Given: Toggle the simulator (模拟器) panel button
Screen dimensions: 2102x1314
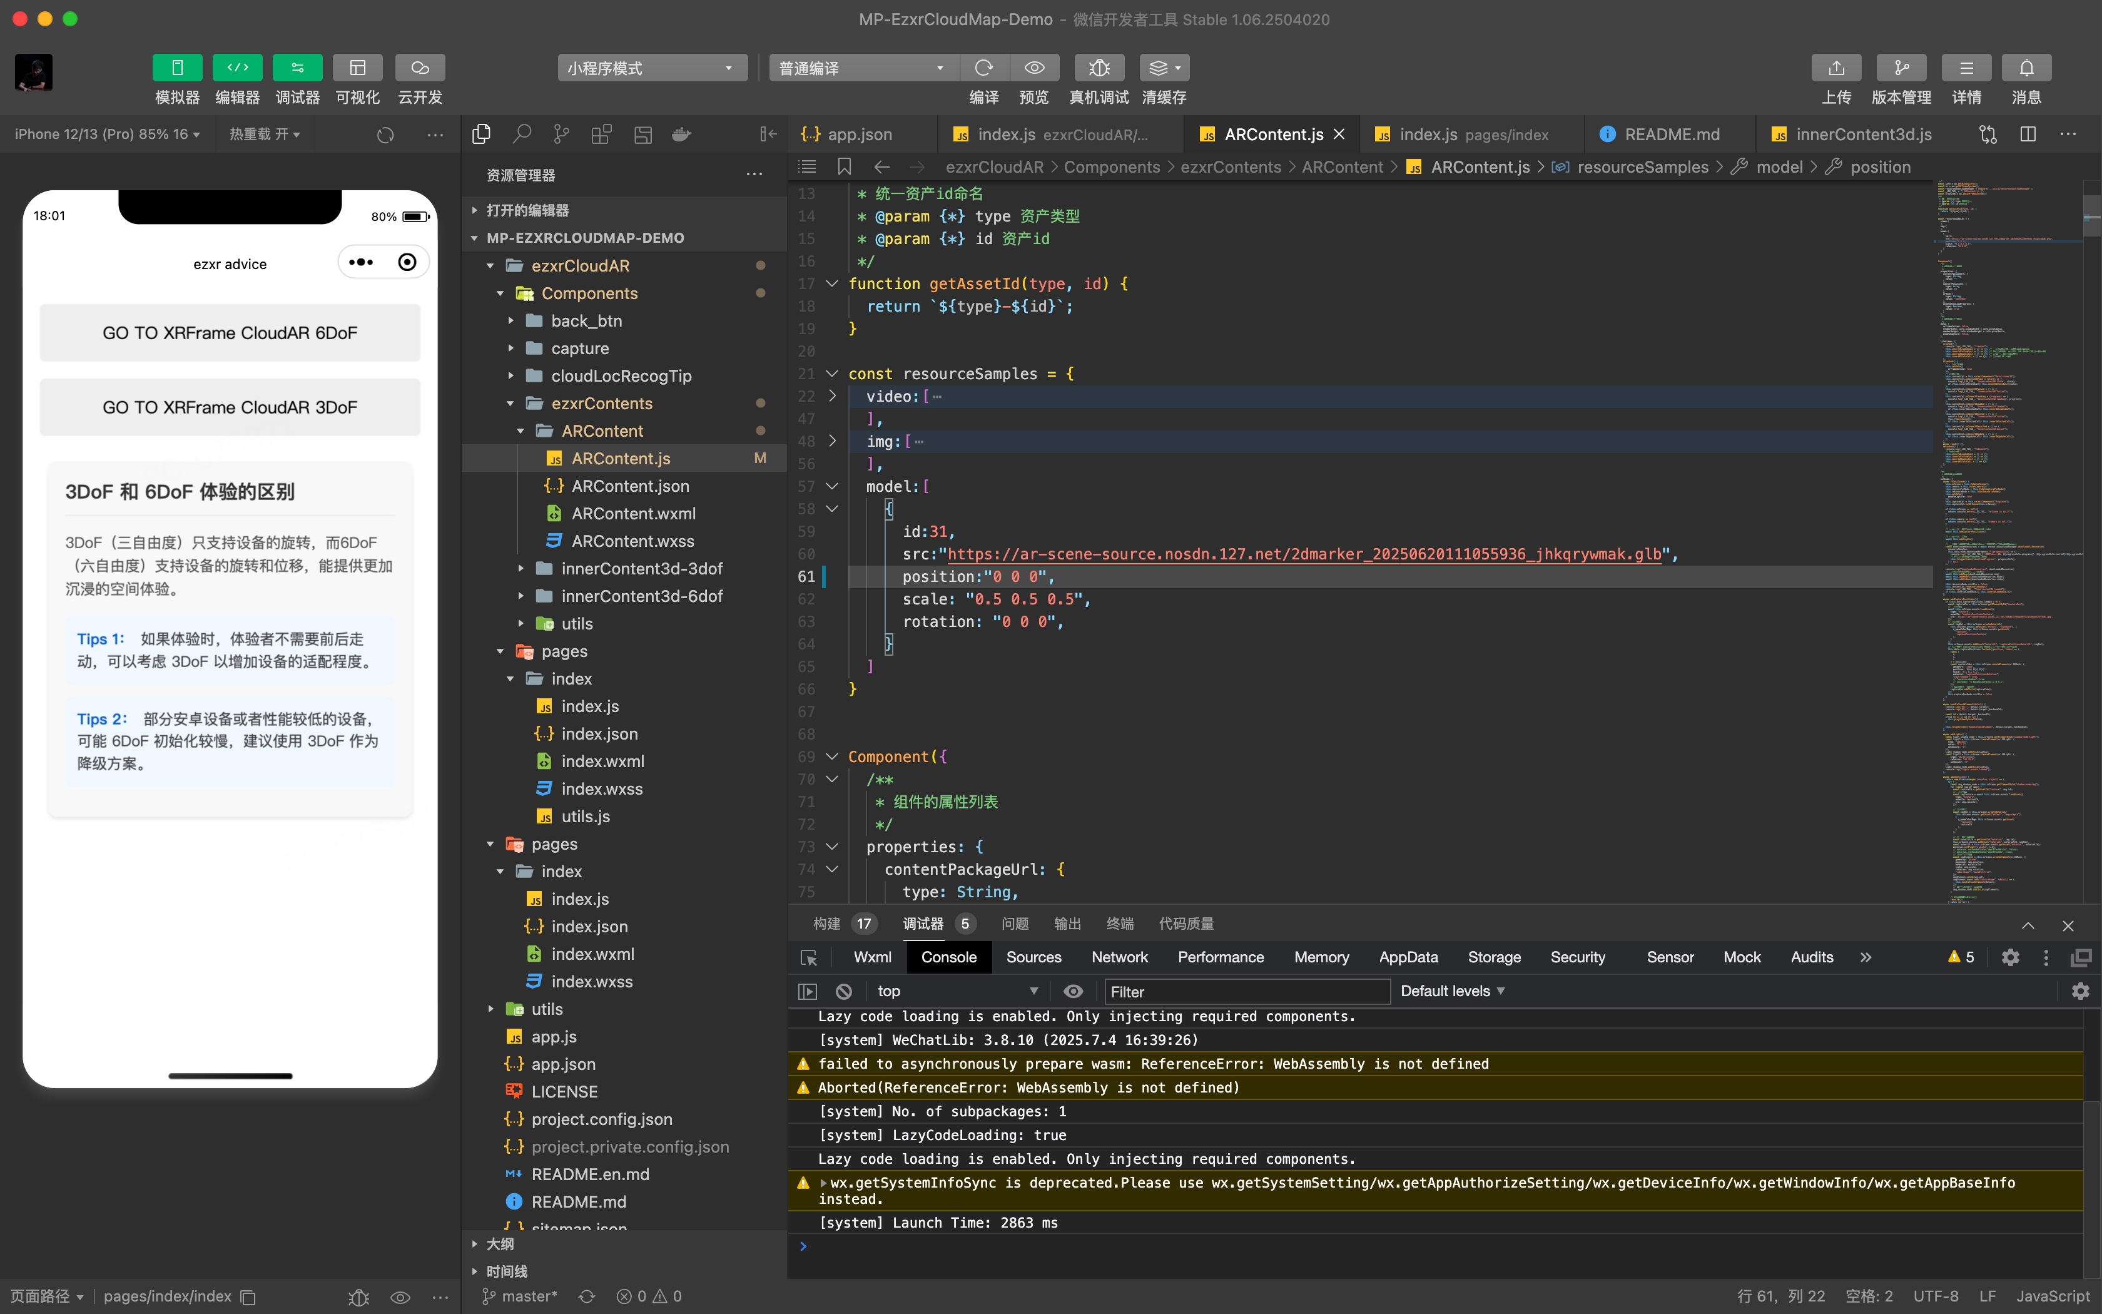Looking at the screenshot, I should tap(177, 68).
